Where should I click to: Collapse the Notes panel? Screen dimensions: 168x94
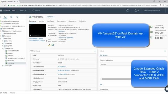(x=165, y=51)
